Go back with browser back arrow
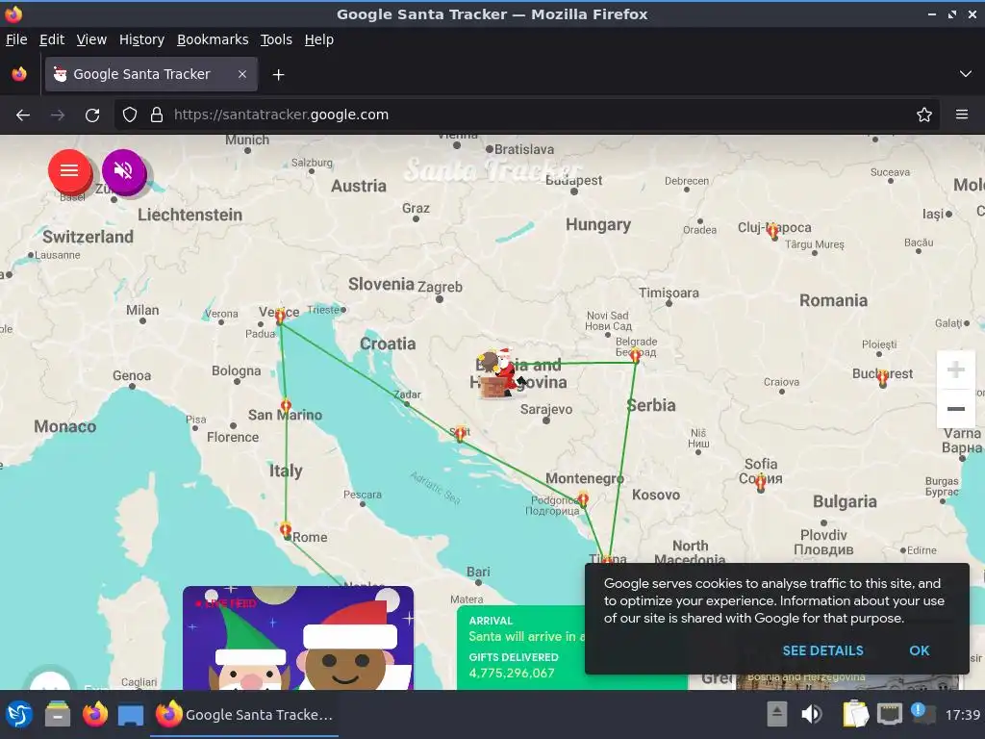Image resolution: width=985 pixels, height=739 pixels. coord(23,115)
